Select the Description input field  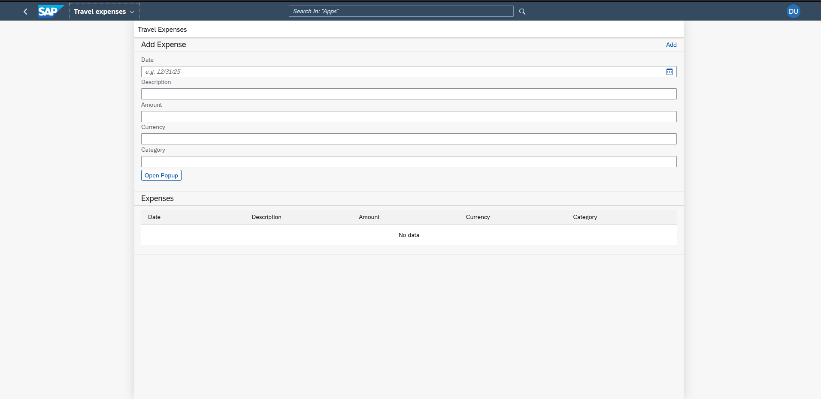[x=409, y=94]
